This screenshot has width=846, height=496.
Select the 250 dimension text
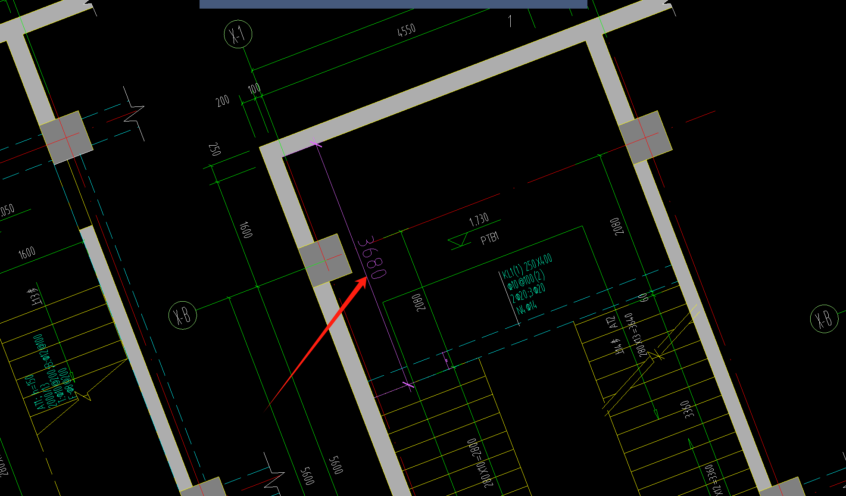(x=214, y=149)
